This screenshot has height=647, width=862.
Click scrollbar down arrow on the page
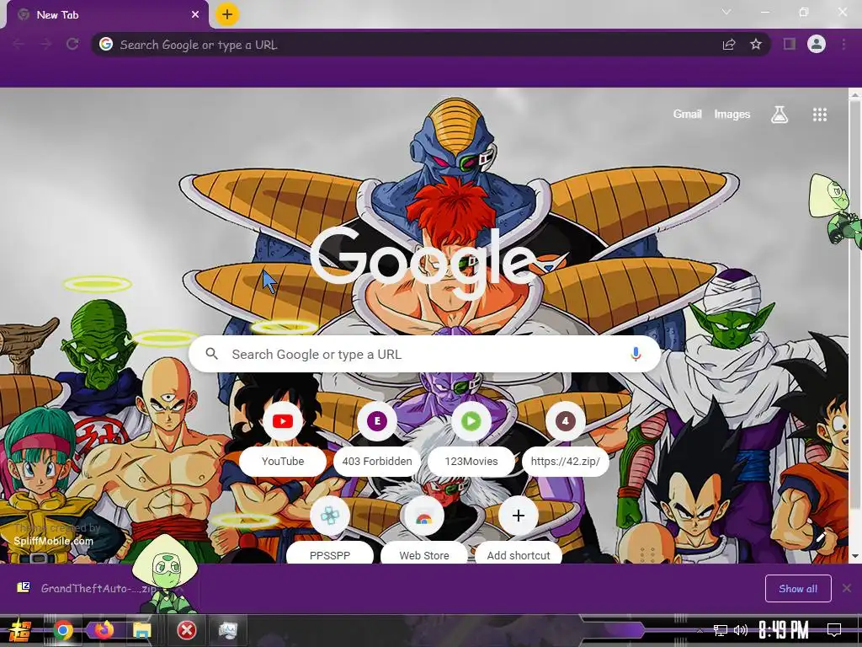click(x=855, y=556)
